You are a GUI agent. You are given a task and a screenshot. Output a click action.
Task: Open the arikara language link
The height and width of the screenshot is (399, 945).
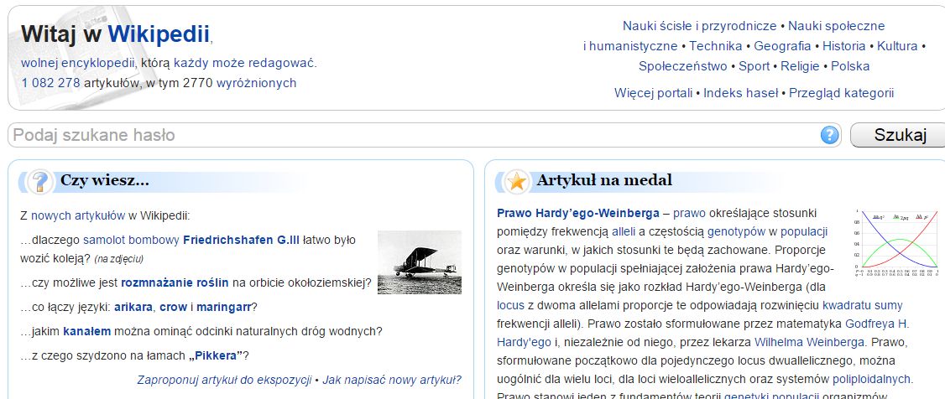(133, 307)
